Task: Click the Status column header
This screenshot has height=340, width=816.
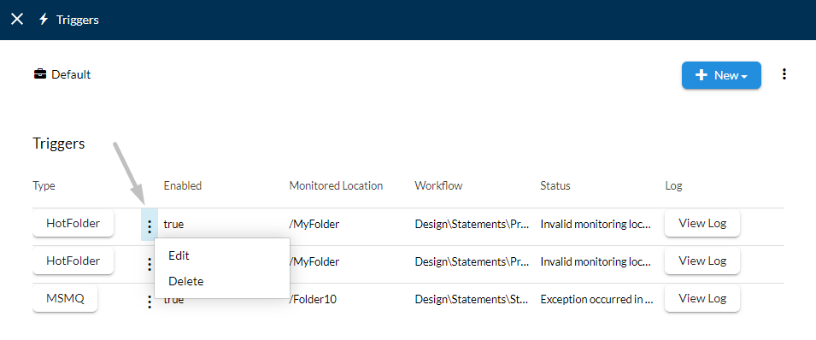Action: pos(555,186)
